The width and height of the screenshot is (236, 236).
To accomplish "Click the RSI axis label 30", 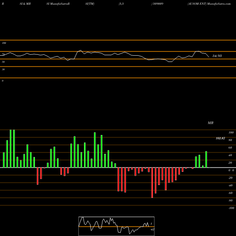I will pos(3,69).
